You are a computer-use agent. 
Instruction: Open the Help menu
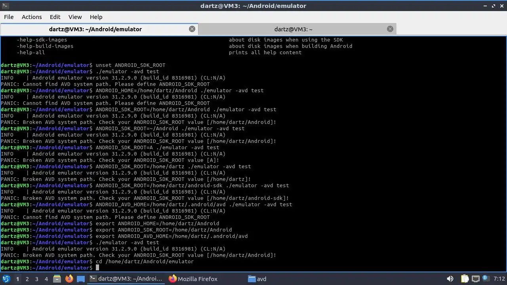point(96,17)
